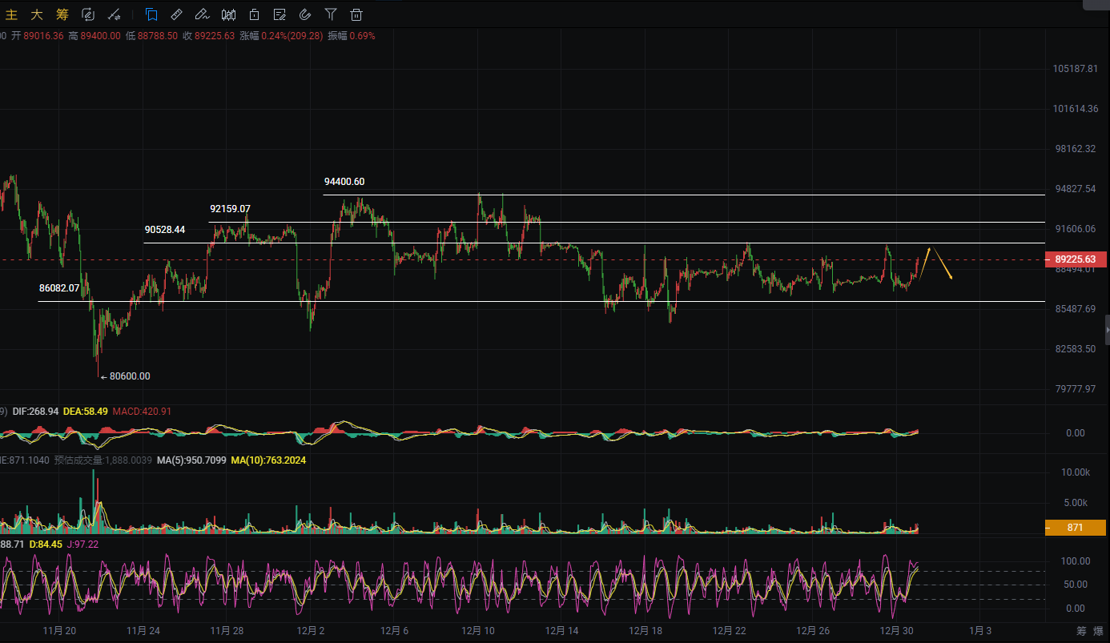Click the blue drawing tools bookmark icon
The height and width of the screenshot is (643, 1110).
pos(151,14)
